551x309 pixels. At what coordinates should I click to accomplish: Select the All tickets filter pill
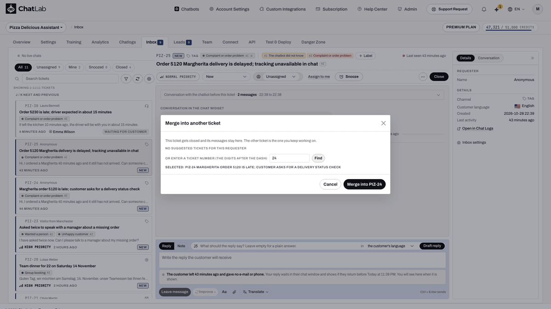pyautogui.click(x=23, y=67)
